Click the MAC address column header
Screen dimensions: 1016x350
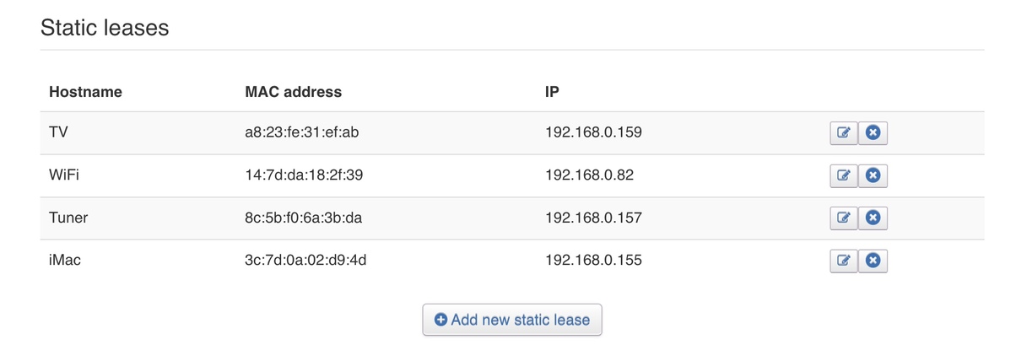(x=293, y=92)
